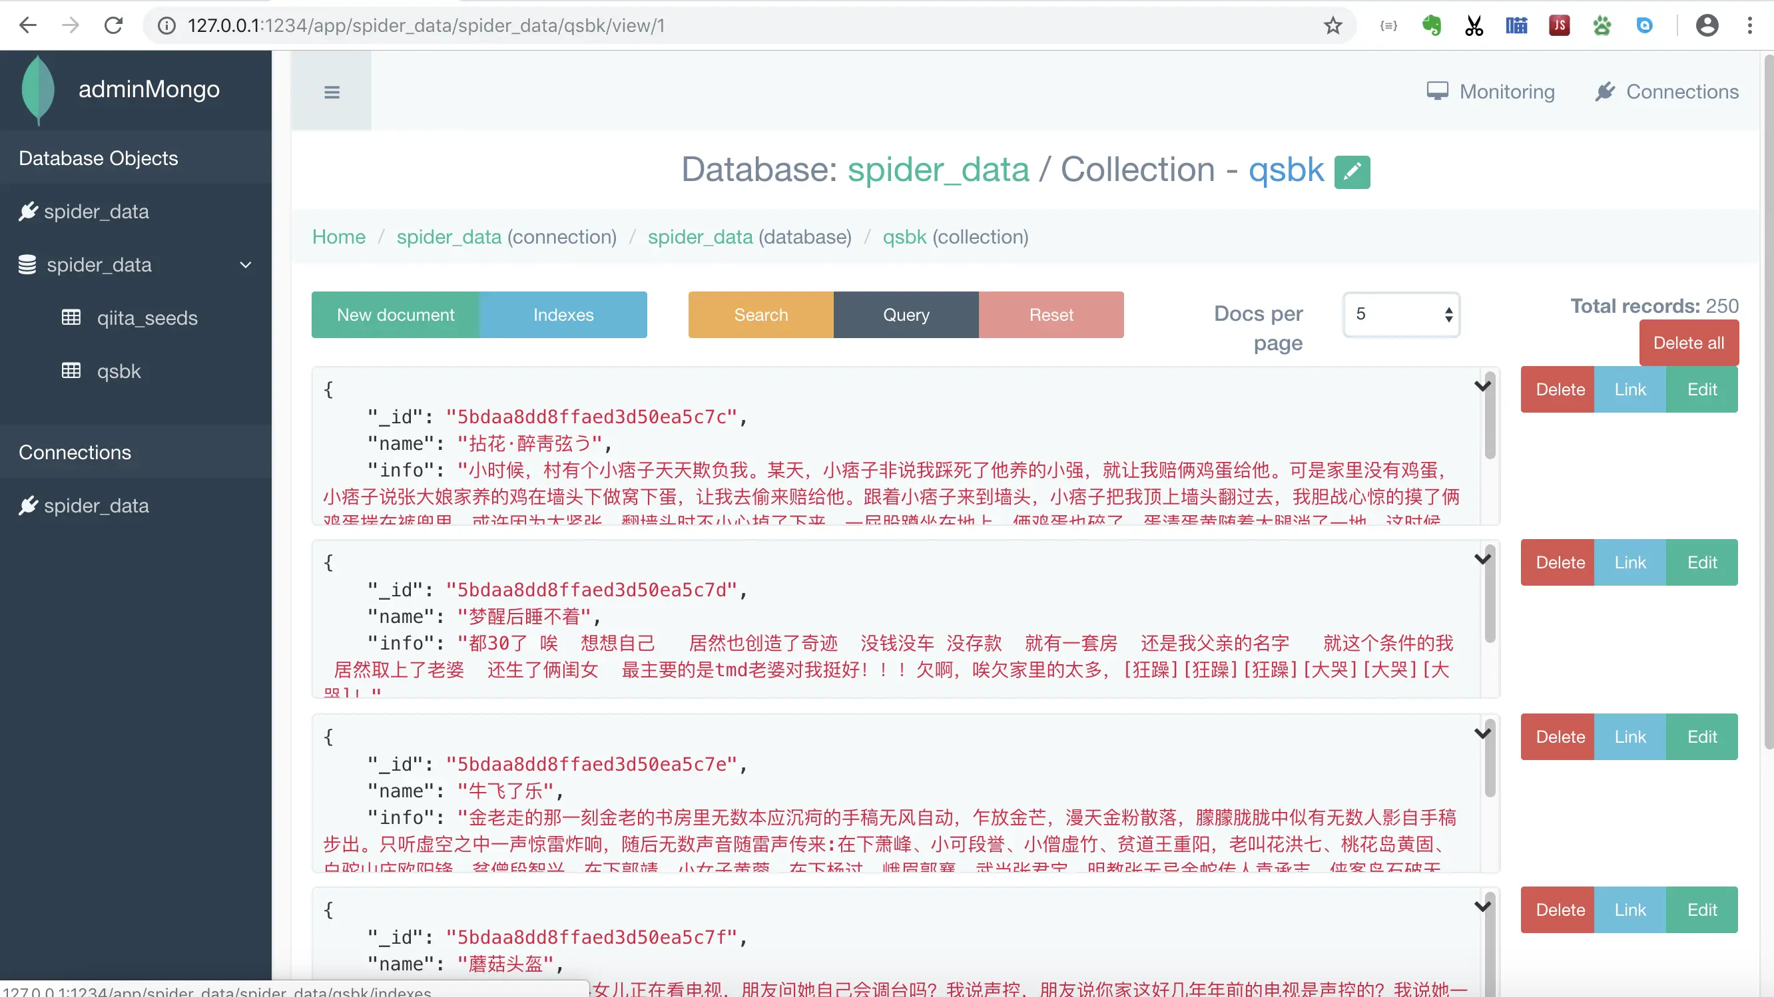Open Connections from top navigation
The image size is (1774, 997).
(x=1667, y=91)
